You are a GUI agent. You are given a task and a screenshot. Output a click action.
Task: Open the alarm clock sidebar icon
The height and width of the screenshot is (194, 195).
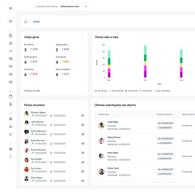pos(10,44)
